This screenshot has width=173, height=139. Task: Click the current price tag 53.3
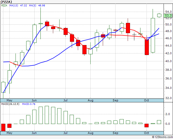pos(168,16)
